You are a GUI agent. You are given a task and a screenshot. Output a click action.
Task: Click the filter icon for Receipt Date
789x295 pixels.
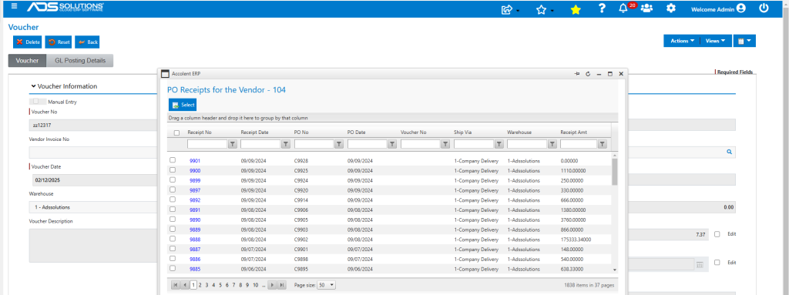(x=286, y=144)
